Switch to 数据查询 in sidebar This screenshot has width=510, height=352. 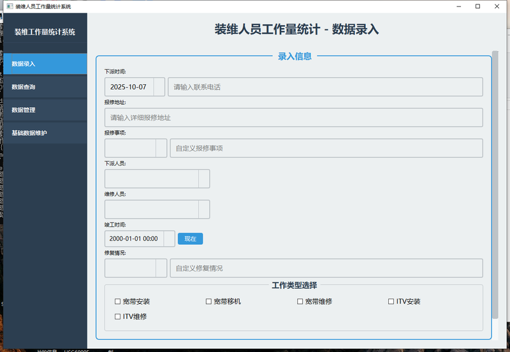coord(45,87)
